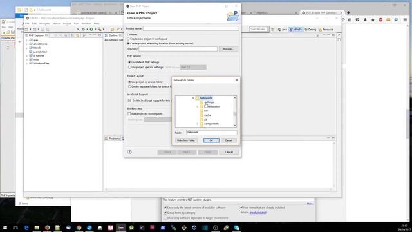The image size is (412, 232).
Task: Switch to the Debug perspective
Action: click(x=310, y=30)
